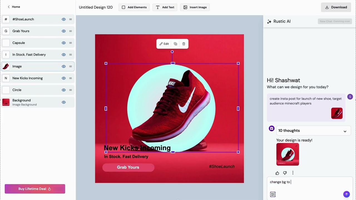The image size is (356, 200).
Task: Click the New Chat coming soon button
Action: [x=335, y=21]
